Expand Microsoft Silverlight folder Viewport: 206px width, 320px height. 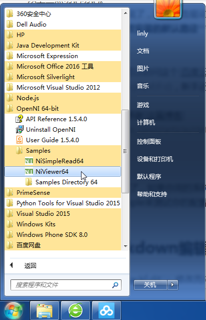coord(63,77)
